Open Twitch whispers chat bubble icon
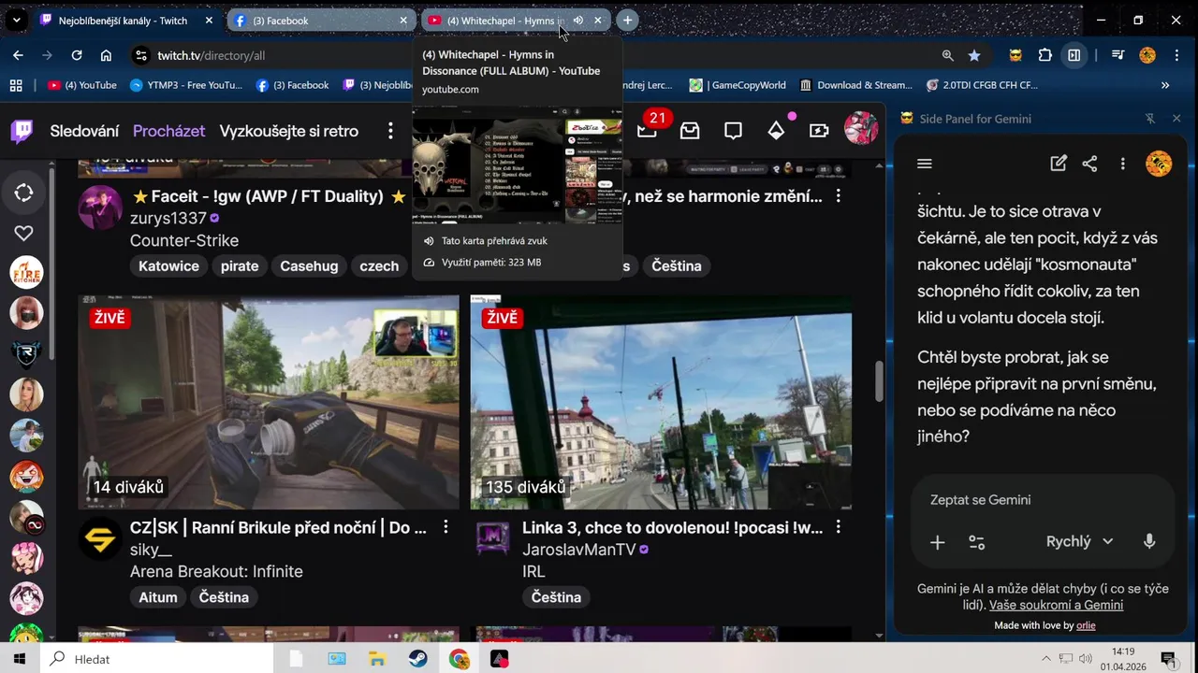1198x673 pixels. point(733,131)
